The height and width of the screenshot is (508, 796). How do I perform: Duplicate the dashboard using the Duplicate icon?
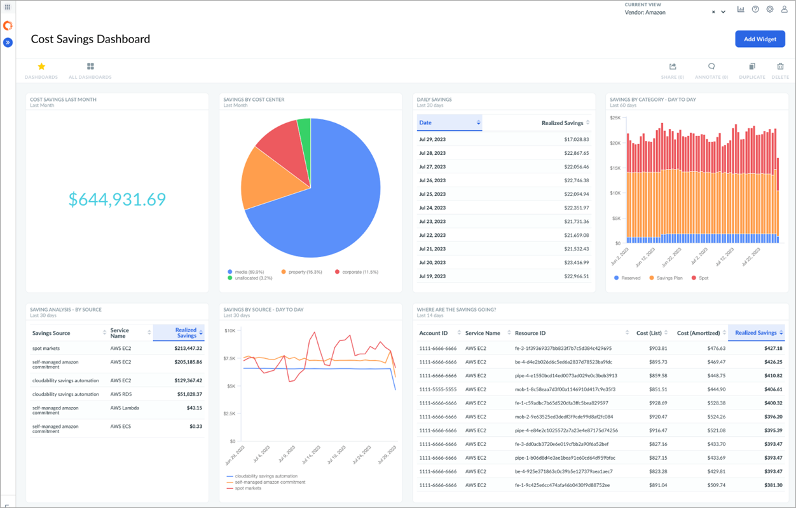(751, 66)
